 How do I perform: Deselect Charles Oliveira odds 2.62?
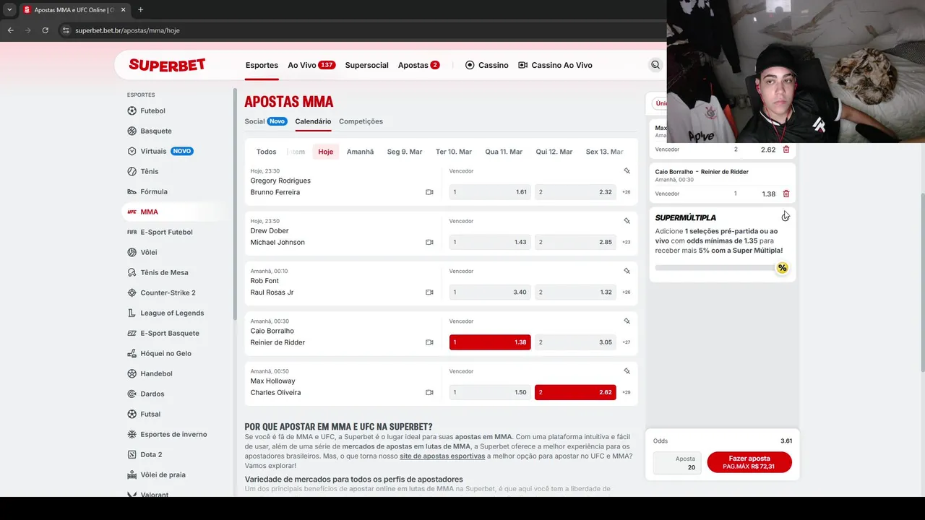tap(575, 392)
